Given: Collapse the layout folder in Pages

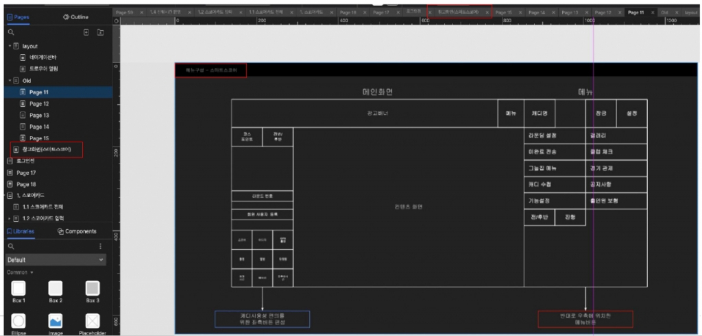Looking at the screenshot, I should point(10,46).
